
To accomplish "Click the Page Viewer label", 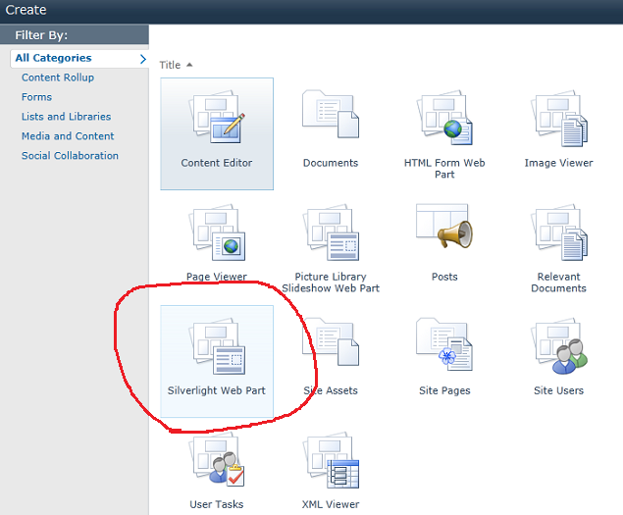I will tap(217, 277).
